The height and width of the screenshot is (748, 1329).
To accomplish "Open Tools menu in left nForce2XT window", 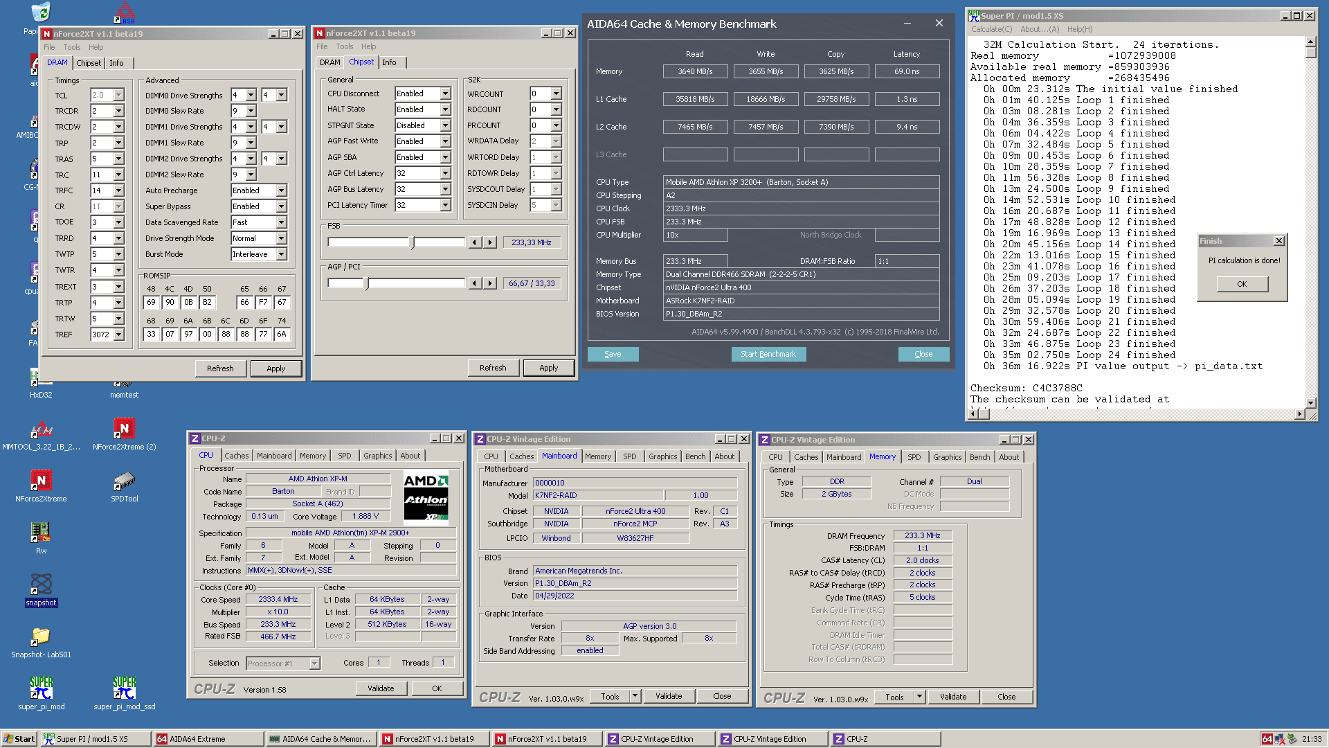I will pos(72,47).
